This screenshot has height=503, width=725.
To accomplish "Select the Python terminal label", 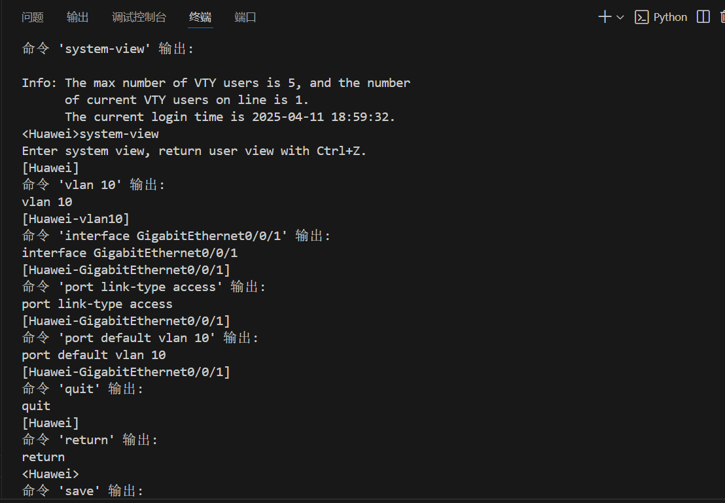I will tap(670, 17).
